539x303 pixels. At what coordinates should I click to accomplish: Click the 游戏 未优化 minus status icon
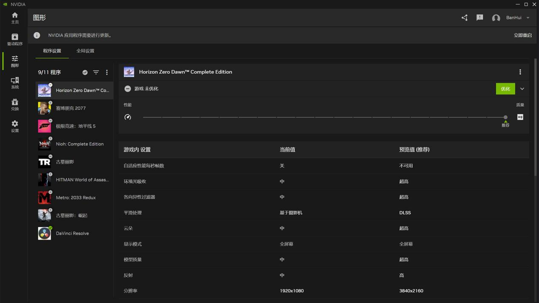pos(128,89)
